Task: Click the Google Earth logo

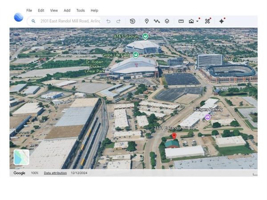Action: click(x=19, y=17)
